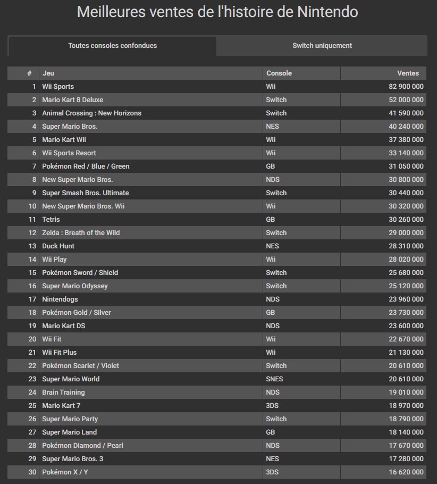437x484 pixels.
Task: Click 'Pokémon Diamond / Pearl' title
Action: [x=83, y=445]
